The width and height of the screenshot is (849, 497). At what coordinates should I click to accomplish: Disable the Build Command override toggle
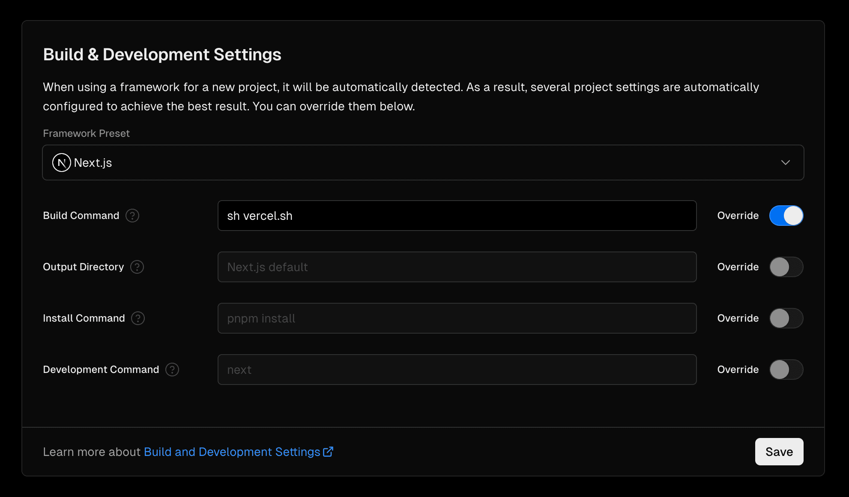tap(786, 216)
